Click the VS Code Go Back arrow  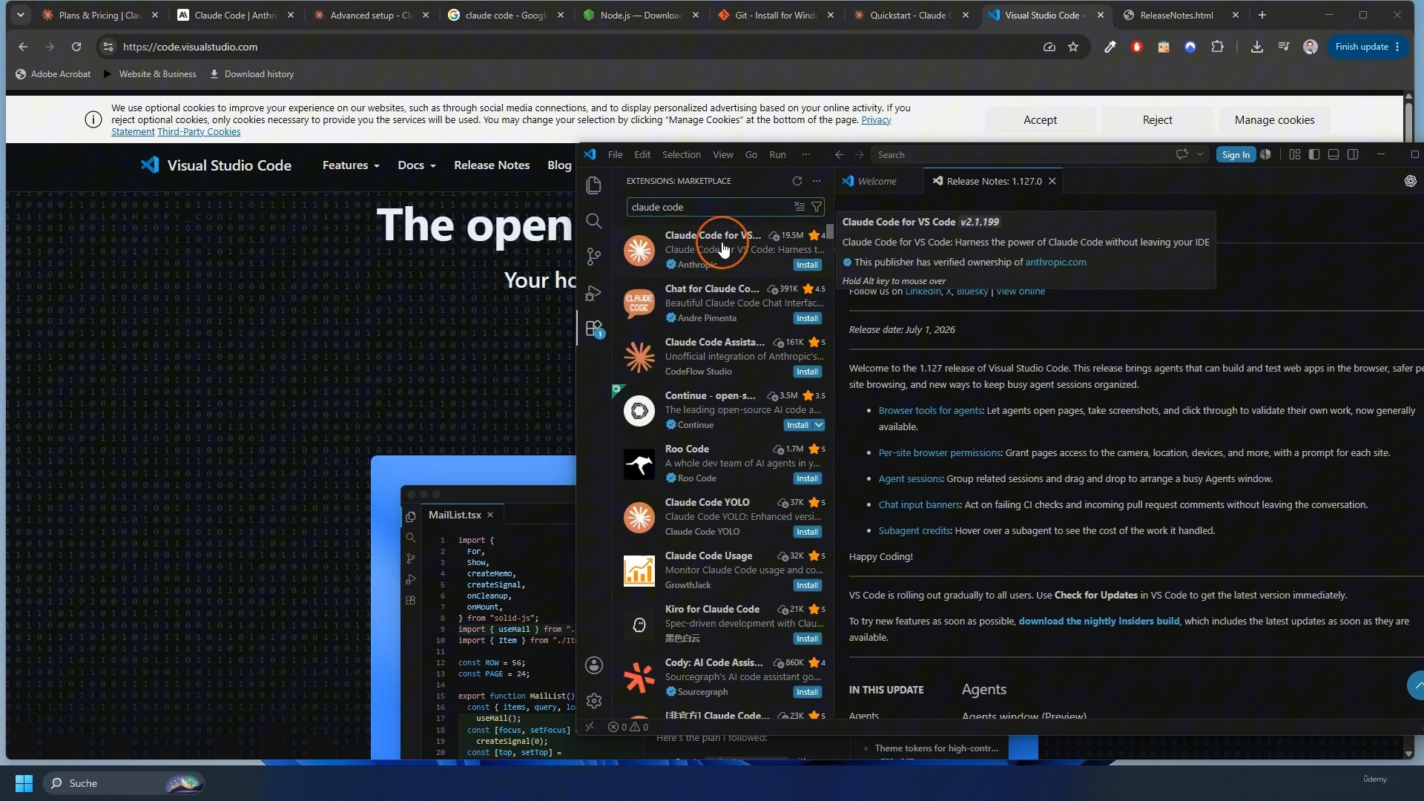click(x=840, y=155)
